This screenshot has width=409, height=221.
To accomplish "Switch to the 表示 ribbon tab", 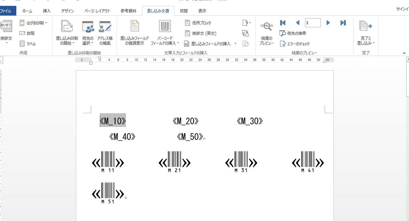I will click(x=202, y=11).
